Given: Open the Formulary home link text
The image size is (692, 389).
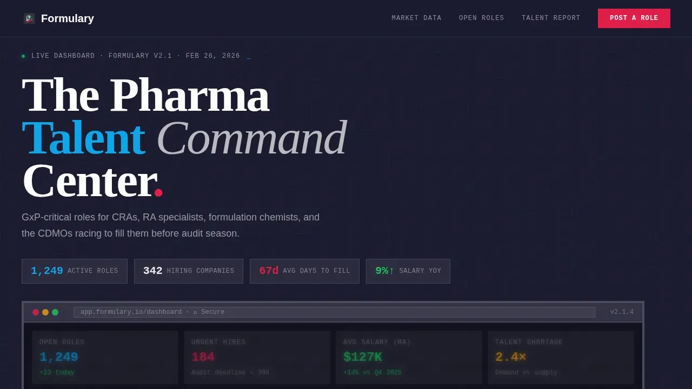Looking at the screenshot, I should (67, 18).
